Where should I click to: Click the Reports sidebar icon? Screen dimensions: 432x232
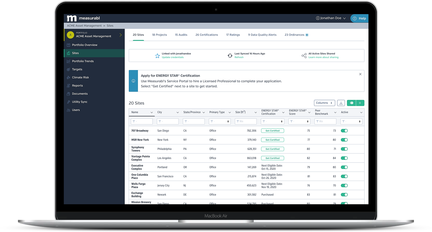[68, 86]
